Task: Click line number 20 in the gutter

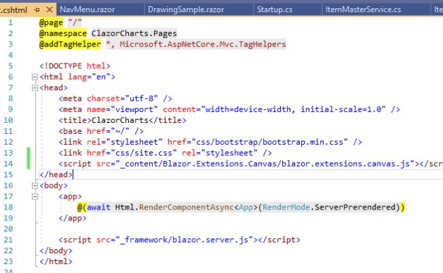Action: point(8,229)
